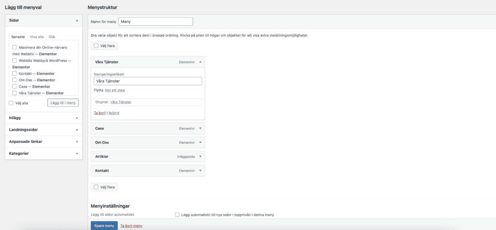This screenshot has width=496, height=230.
Task: Tick the Kontakt page checkbox
Action: [14, 74]
